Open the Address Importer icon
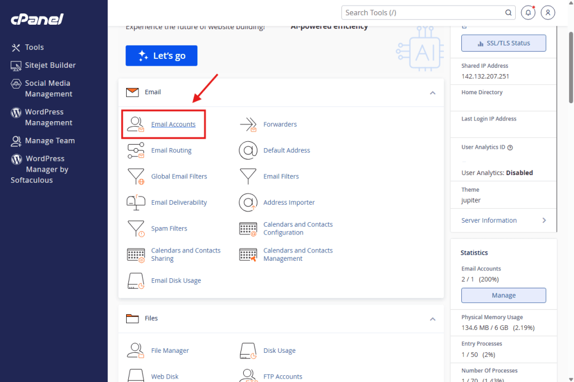The height and width of the screenshot is (382, 574). click(248, 202)
